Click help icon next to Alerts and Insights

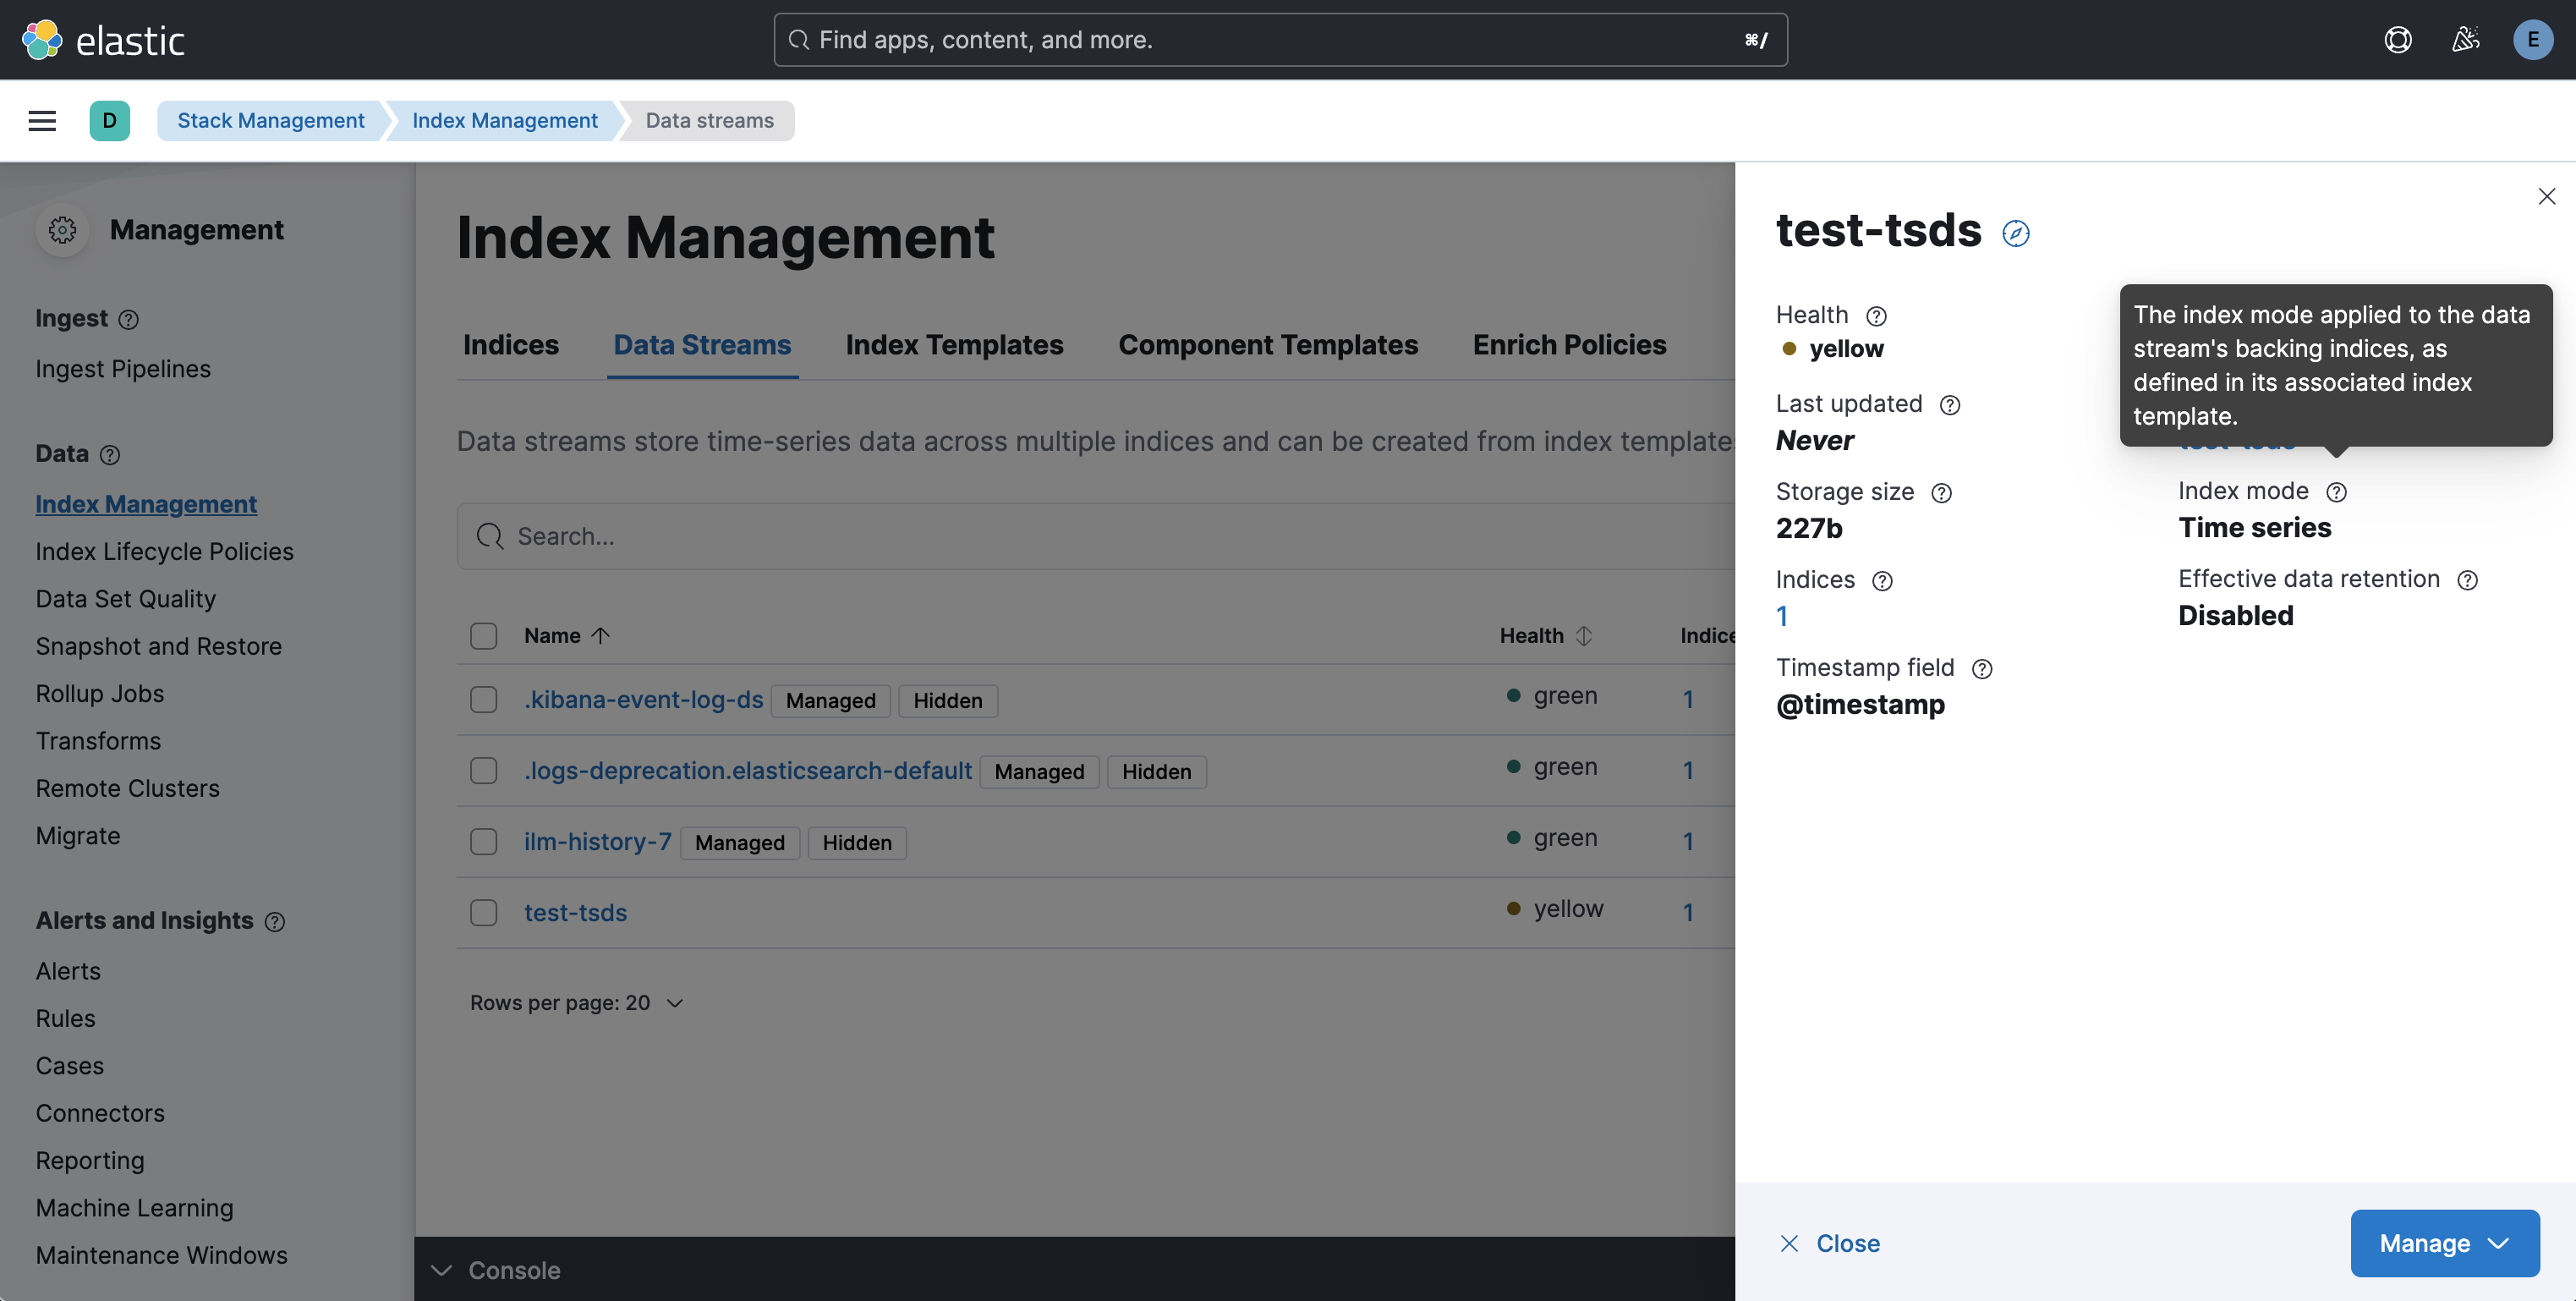275,922
